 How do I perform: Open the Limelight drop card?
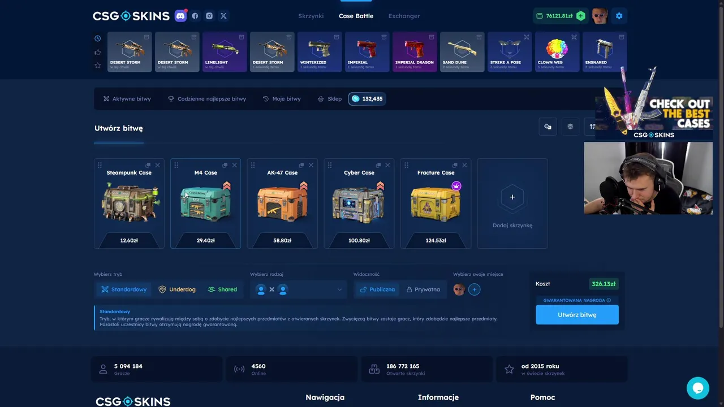click(225, 52)
